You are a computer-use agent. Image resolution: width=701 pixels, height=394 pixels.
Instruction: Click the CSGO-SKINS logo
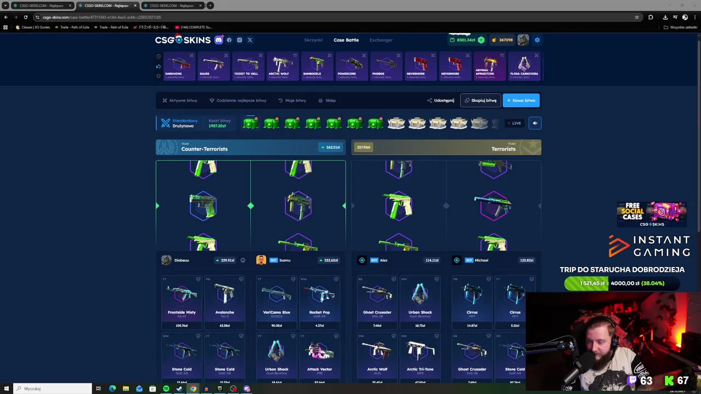[x=182, y=40]
